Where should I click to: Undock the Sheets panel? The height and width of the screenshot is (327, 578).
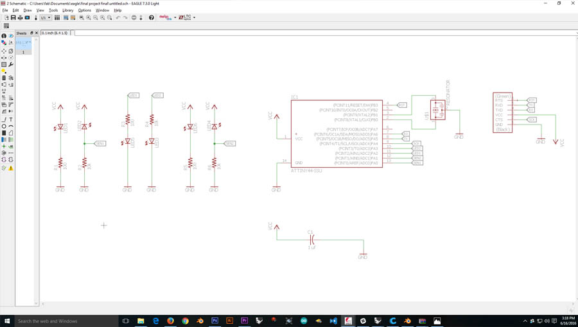31,33
